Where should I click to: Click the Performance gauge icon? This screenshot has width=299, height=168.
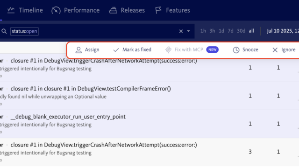coord(56,10)
